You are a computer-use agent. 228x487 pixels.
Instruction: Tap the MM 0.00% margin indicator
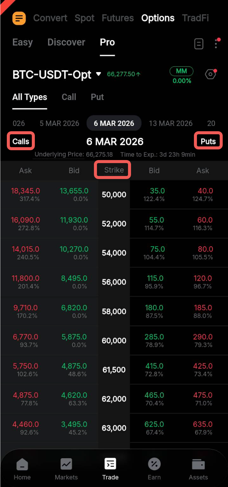coord(182,75)
